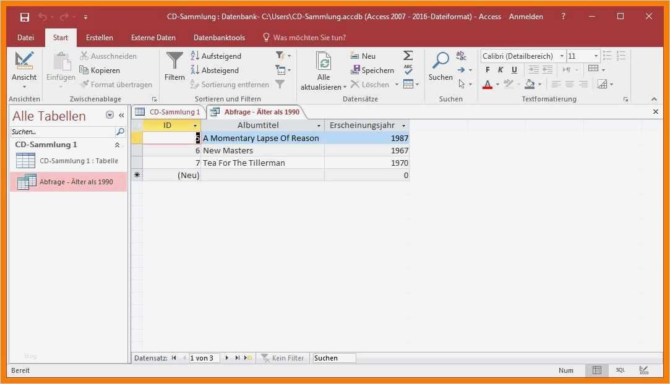Screen dimensions: 670x384
Task: Click the Save icon in the title bar
Action: 24,17
